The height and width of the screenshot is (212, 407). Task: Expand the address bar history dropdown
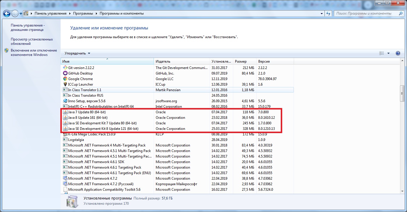point(322,13)
